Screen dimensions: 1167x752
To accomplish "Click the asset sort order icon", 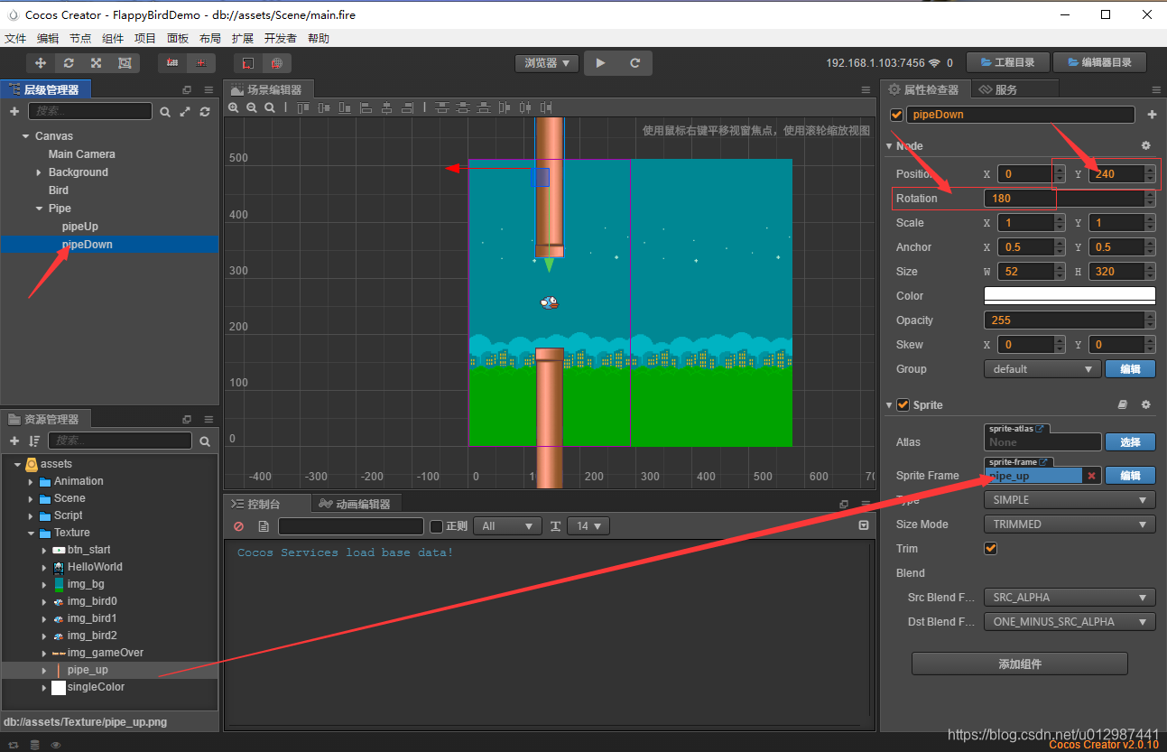I will [34, 441].
